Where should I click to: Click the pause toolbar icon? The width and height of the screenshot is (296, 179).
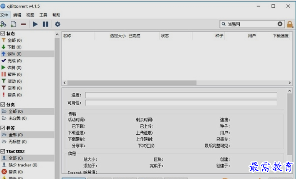pos(46,24)
